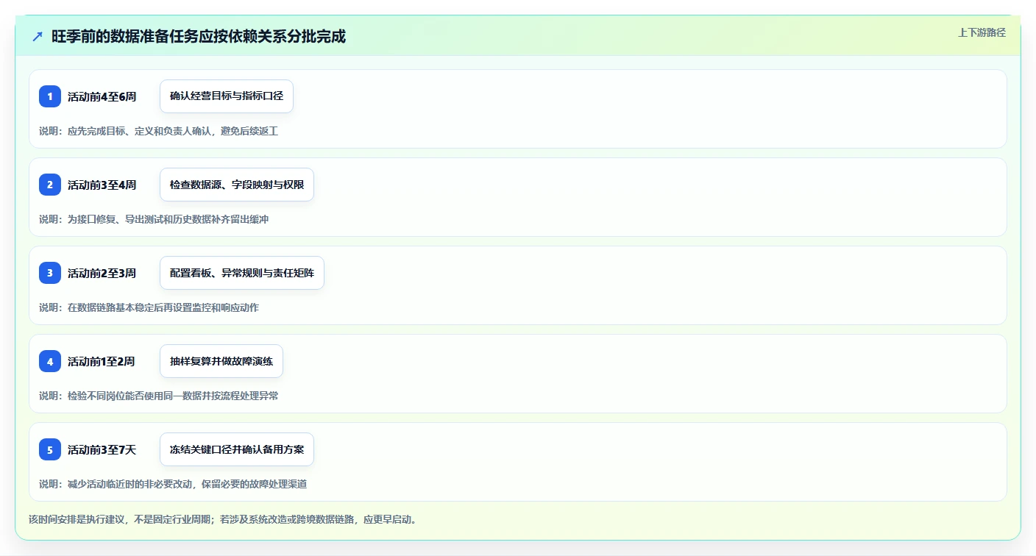
Task: Click the note 为接口修复、导出测试和历史数据补齐留出缓冲
Action: tap(168, 219)
